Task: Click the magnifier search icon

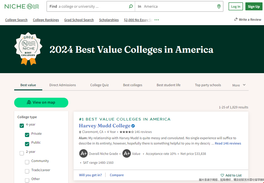Action: 131,7
